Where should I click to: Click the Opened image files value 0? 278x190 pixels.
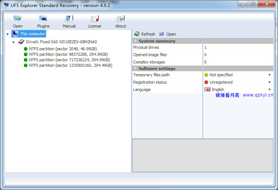205,55
